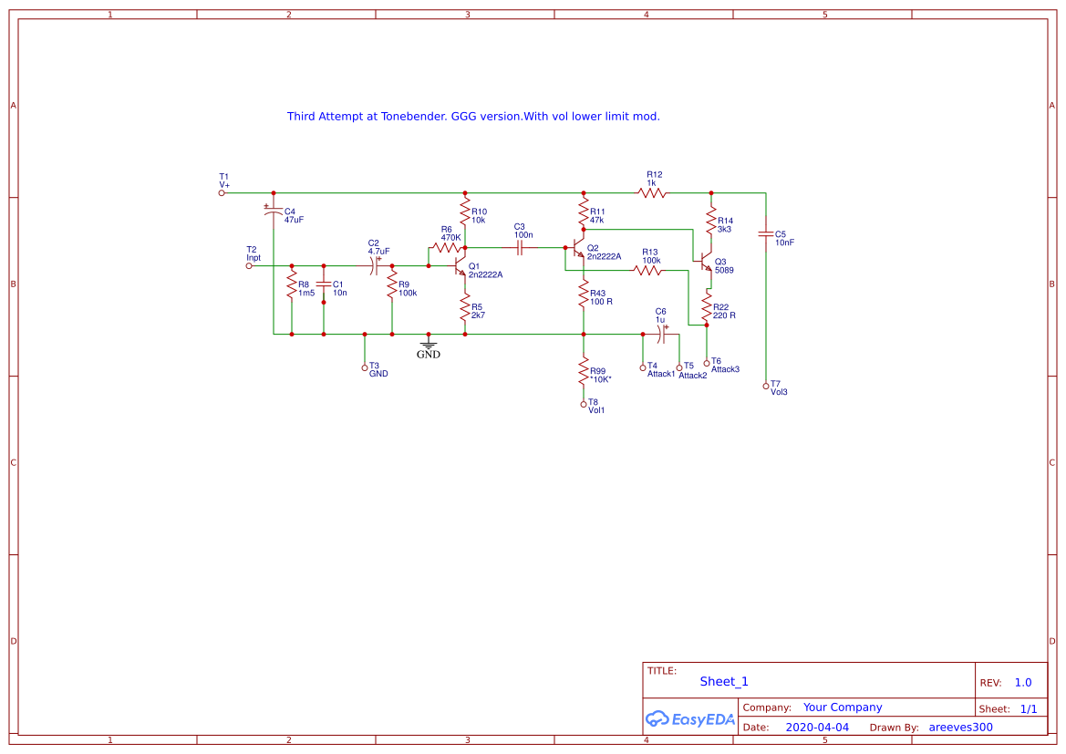Click the Date 2020-04-04 field
Image resolution: width=1066 pixels, height=754 pixels.
tap(818, 727)
